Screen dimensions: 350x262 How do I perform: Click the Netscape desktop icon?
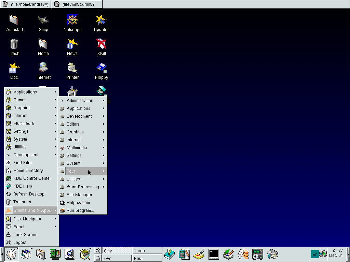[x=72, y=20]
